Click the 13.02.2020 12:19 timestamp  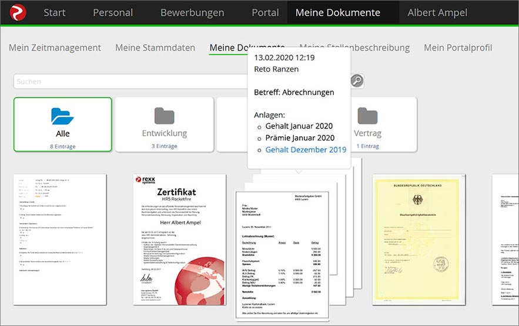284,58
